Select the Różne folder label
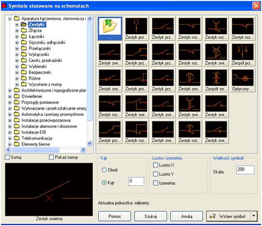 pyautogui.click(x=35, y=78)
